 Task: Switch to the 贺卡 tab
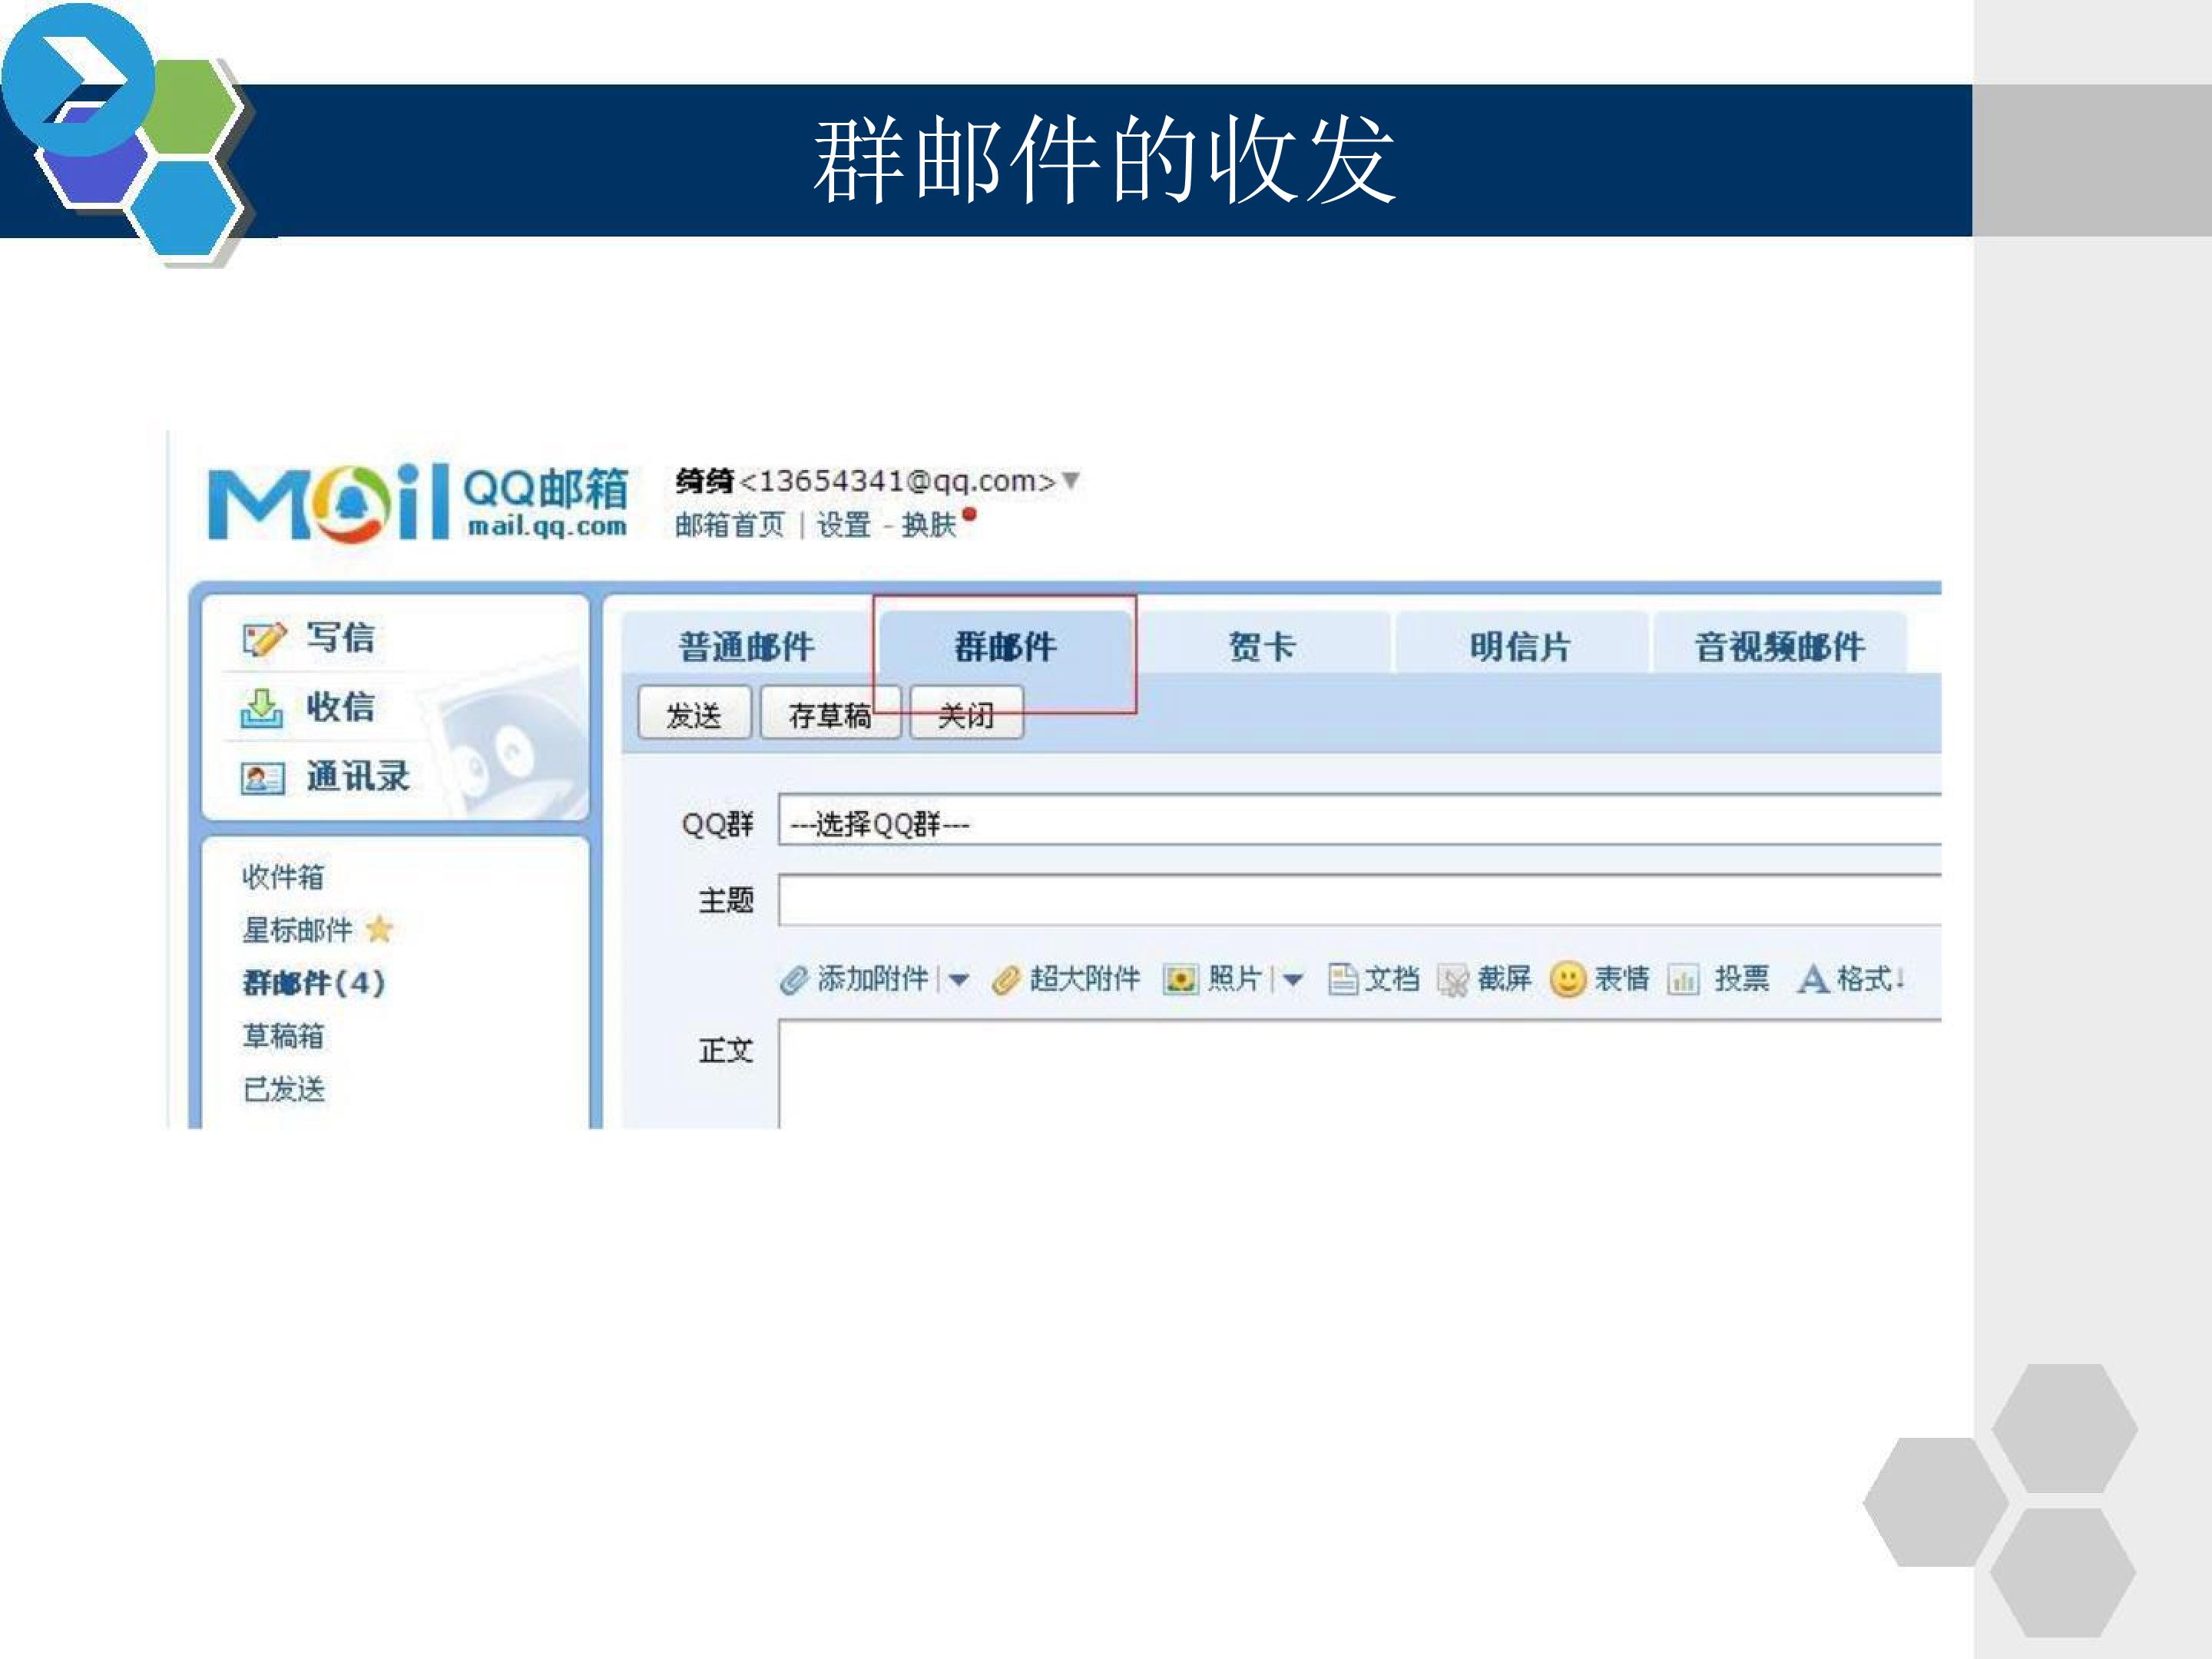[x=1262, y=647]
